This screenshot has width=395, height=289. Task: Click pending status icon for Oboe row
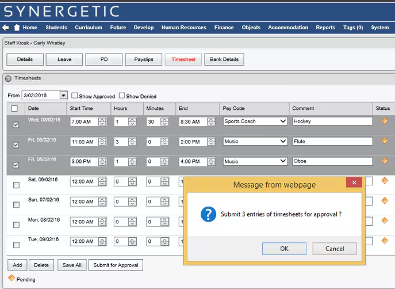coord(385,161)
